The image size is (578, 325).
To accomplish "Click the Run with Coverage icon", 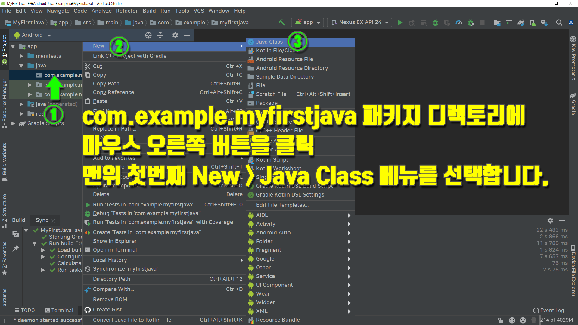I will click(x=447, y=23).
